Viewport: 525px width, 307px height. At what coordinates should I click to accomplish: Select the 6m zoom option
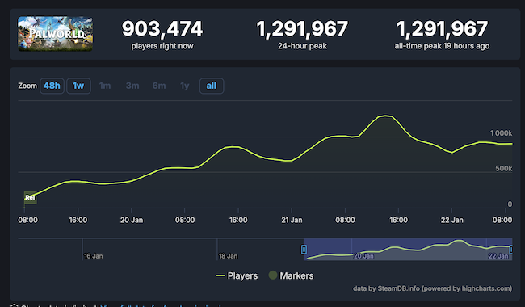(159, 86)
